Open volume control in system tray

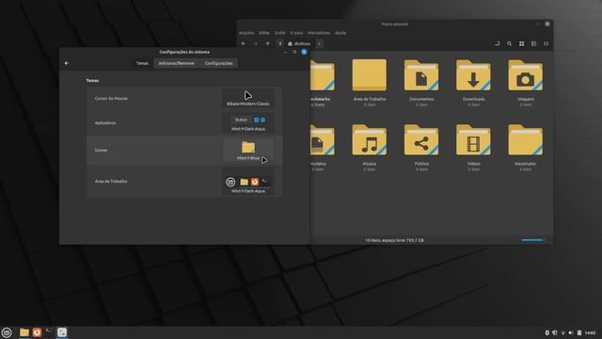click(571, 332)
